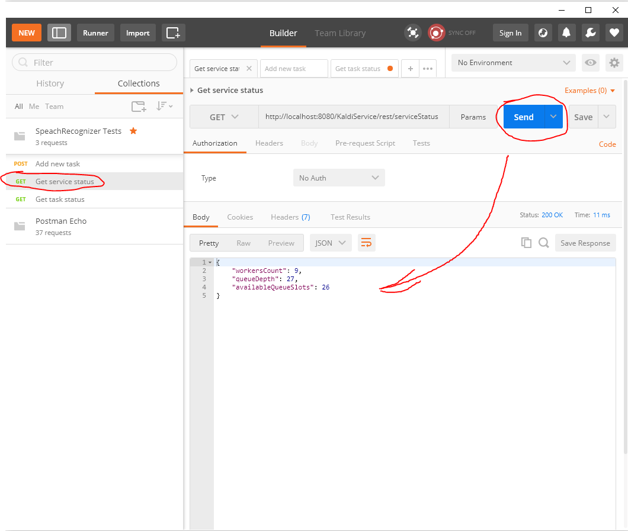Screen dimensions: 628x531
Task: Star toggle for SpeachRecognizer Tests collection
Action: [133, 131]
